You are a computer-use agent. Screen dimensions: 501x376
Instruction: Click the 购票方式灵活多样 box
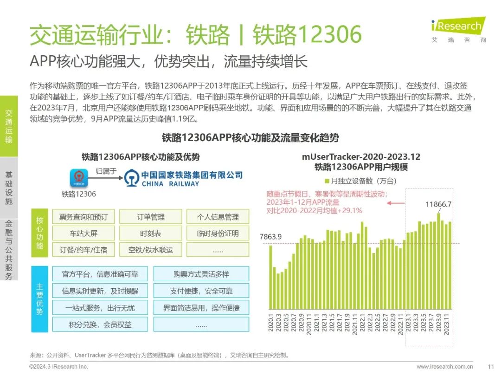pyautogui.click(x=201, y=274)
